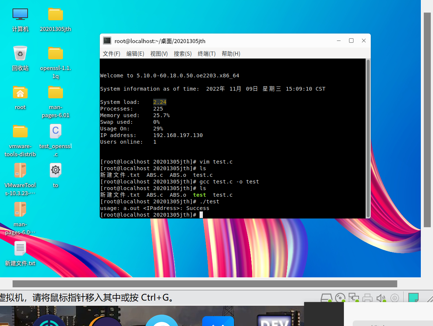Click the './test' command line

click(x=209, y=201)
